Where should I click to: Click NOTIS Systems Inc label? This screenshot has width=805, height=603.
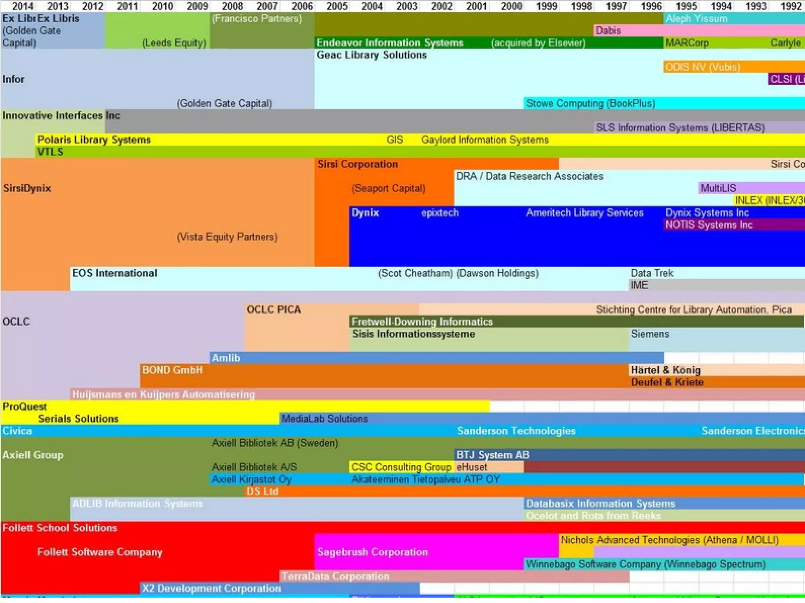click(709, 225)
